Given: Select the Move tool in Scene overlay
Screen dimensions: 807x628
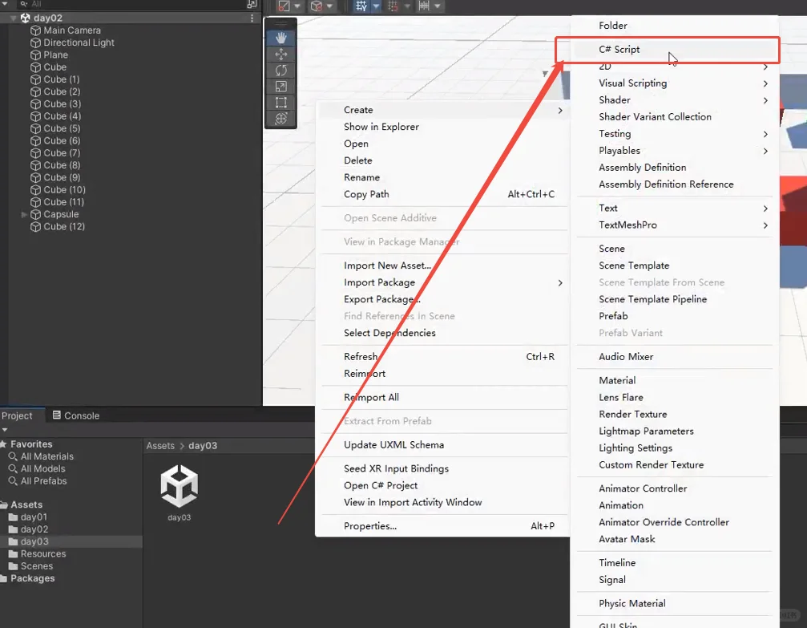Looking at the screenshot, I should [281, 54].
